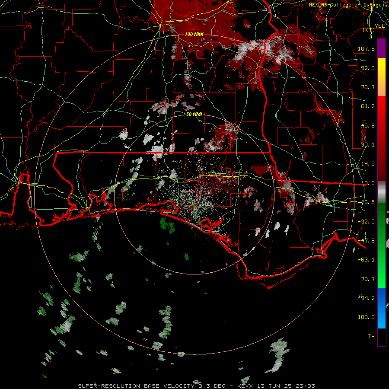Screen dimensions: 389x389
Task: Click the VEL legend title
Action: [x=379, y=26]
